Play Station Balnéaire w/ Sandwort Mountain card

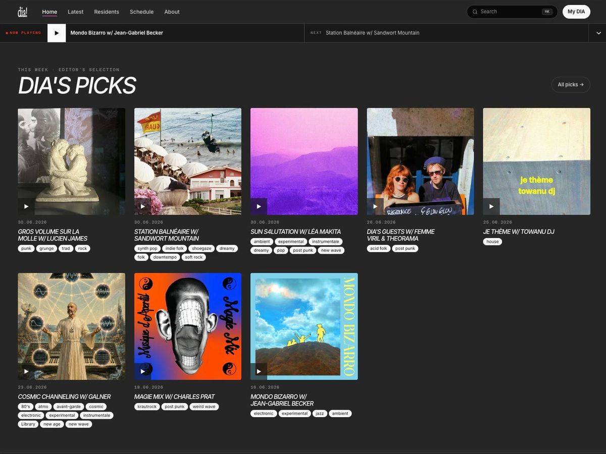click(142, 206)
